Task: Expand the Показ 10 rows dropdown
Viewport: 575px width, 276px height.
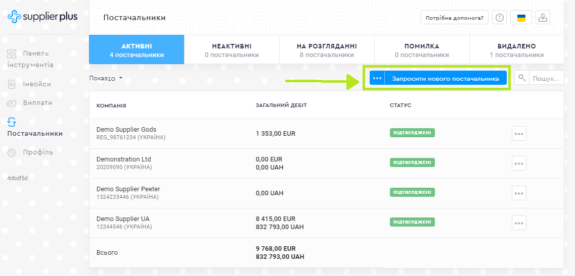Action: [106, 78]
